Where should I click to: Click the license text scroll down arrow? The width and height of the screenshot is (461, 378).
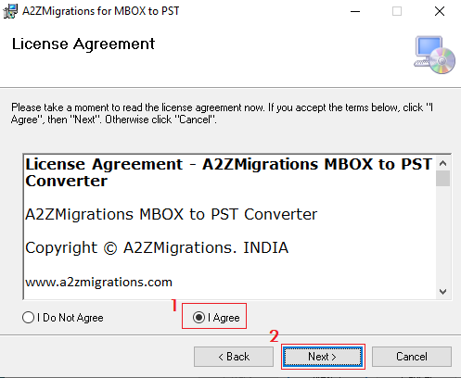tap(442, 292)
